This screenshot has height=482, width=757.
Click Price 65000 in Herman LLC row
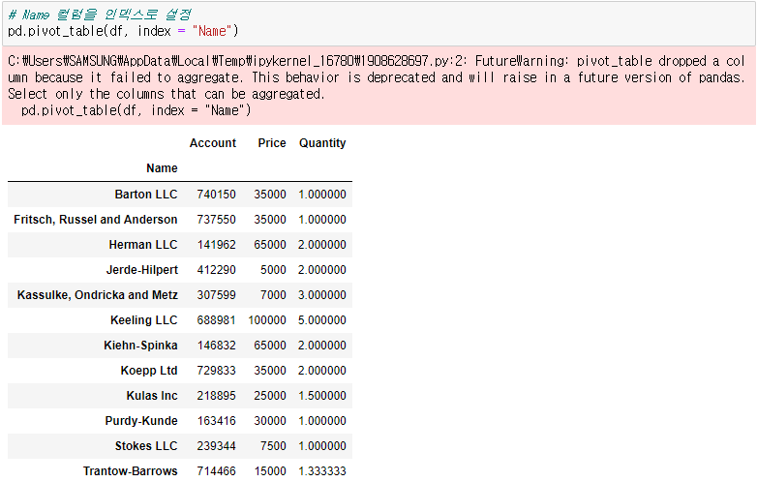pyautogui.click(x=270, y=245)
